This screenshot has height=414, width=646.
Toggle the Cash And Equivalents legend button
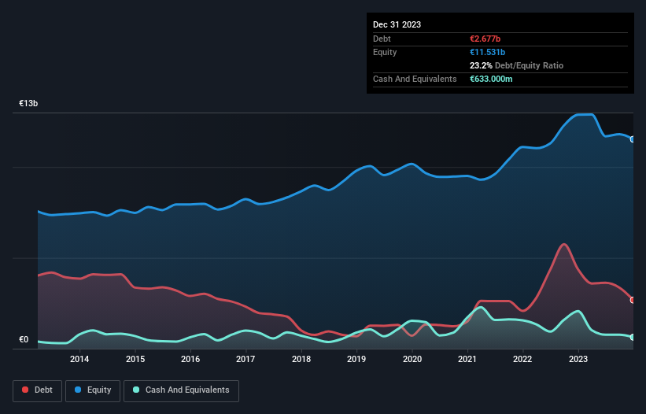coord(181,390)
